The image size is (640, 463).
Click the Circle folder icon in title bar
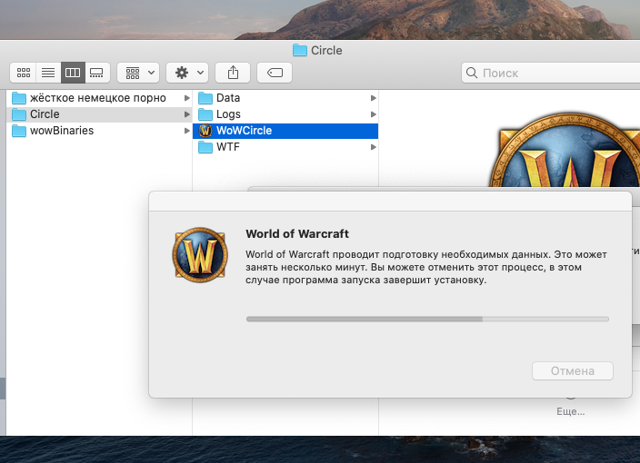click(x=300, y=50)
